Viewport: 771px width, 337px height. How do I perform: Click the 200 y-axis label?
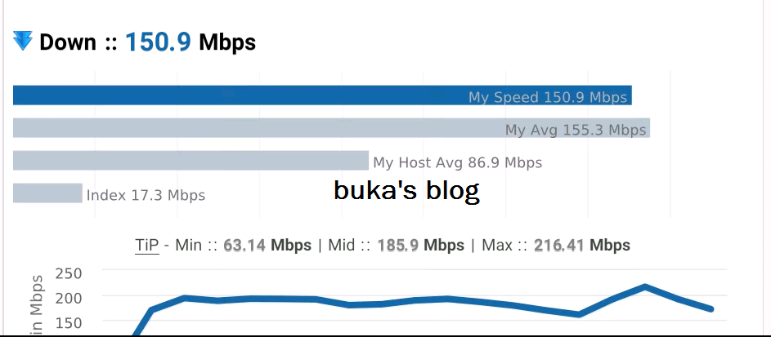tap(69, 298)
